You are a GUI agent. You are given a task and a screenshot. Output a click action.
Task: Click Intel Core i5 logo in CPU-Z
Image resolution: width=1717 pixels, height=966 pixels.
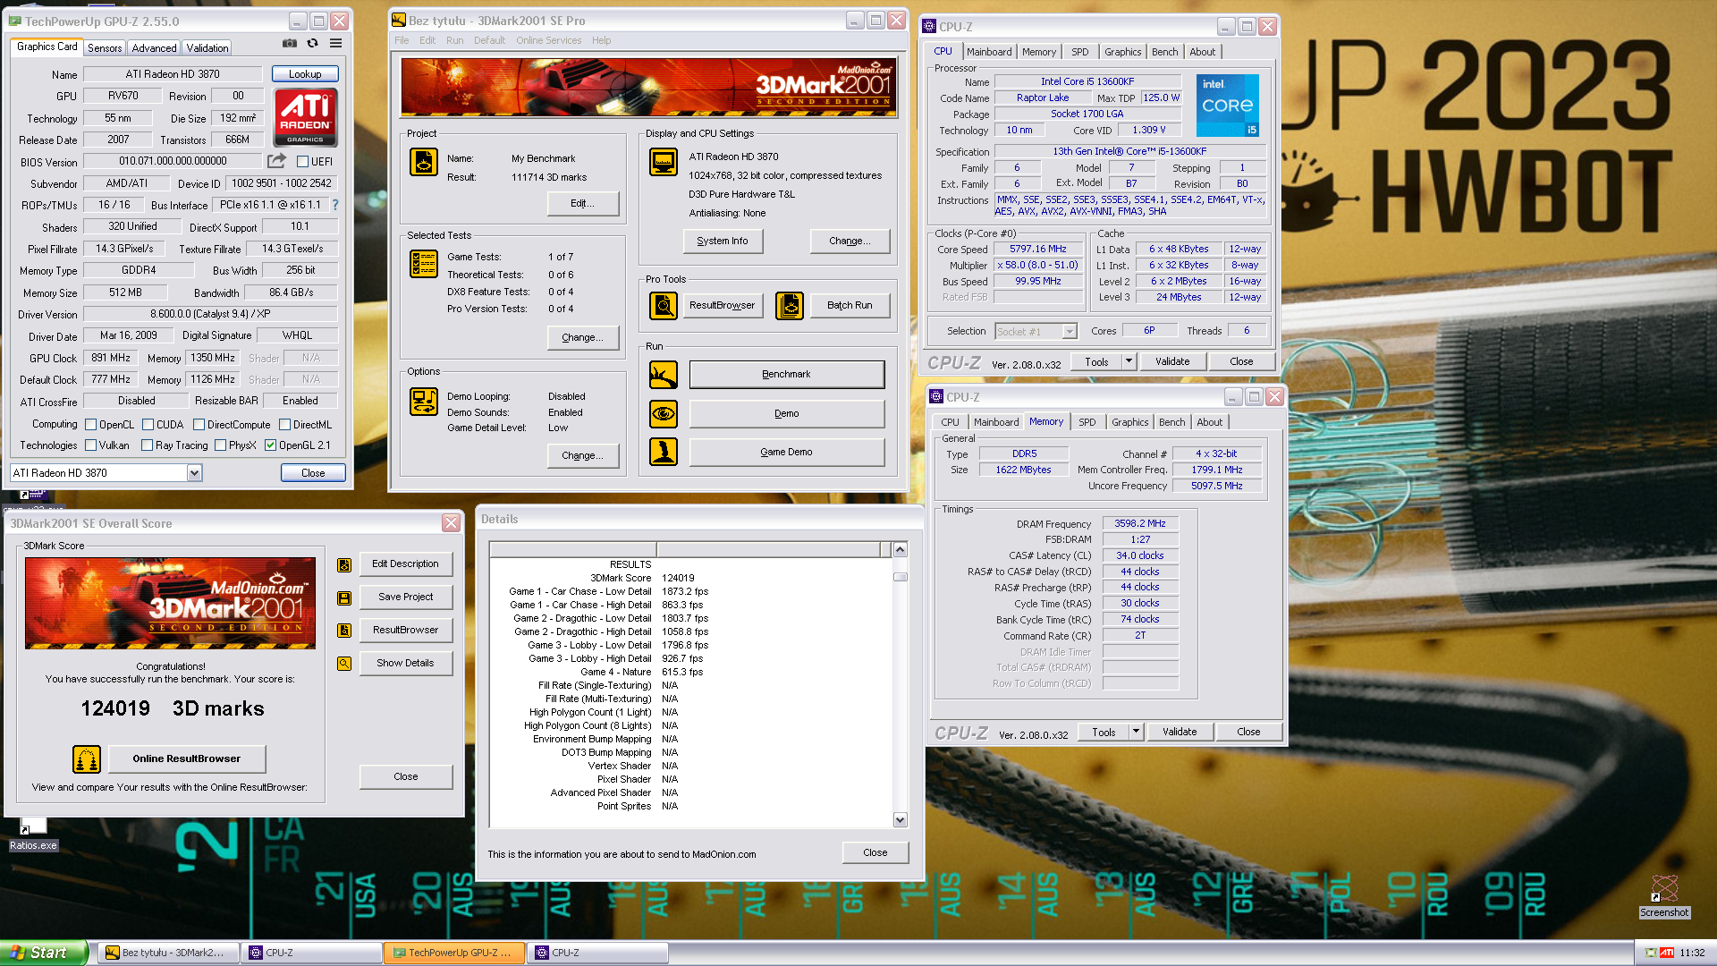(1228, 106)
